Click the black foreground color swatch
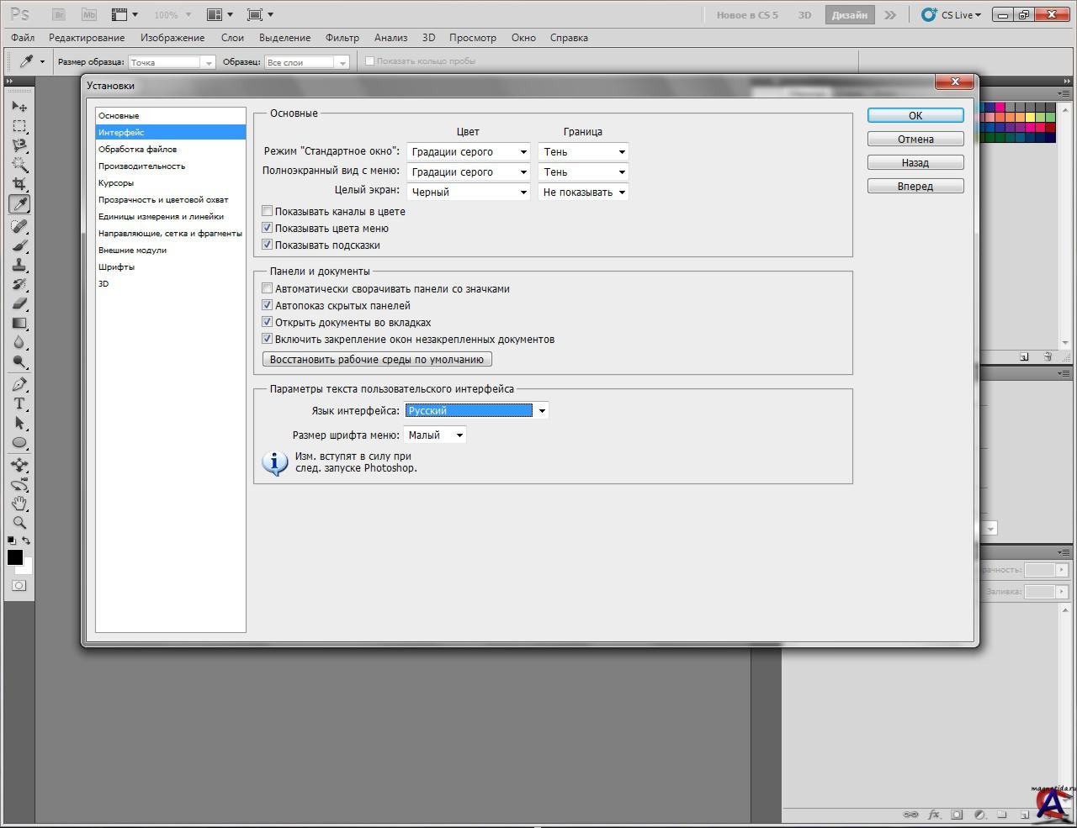Viewport: 1077px width, 828px height. (15, 557)
